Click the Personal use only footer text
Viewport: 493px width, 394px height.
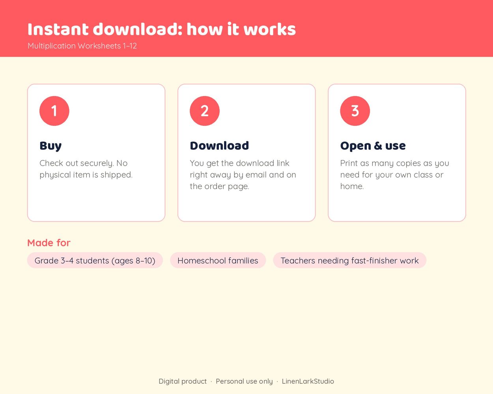pos(244,381)
